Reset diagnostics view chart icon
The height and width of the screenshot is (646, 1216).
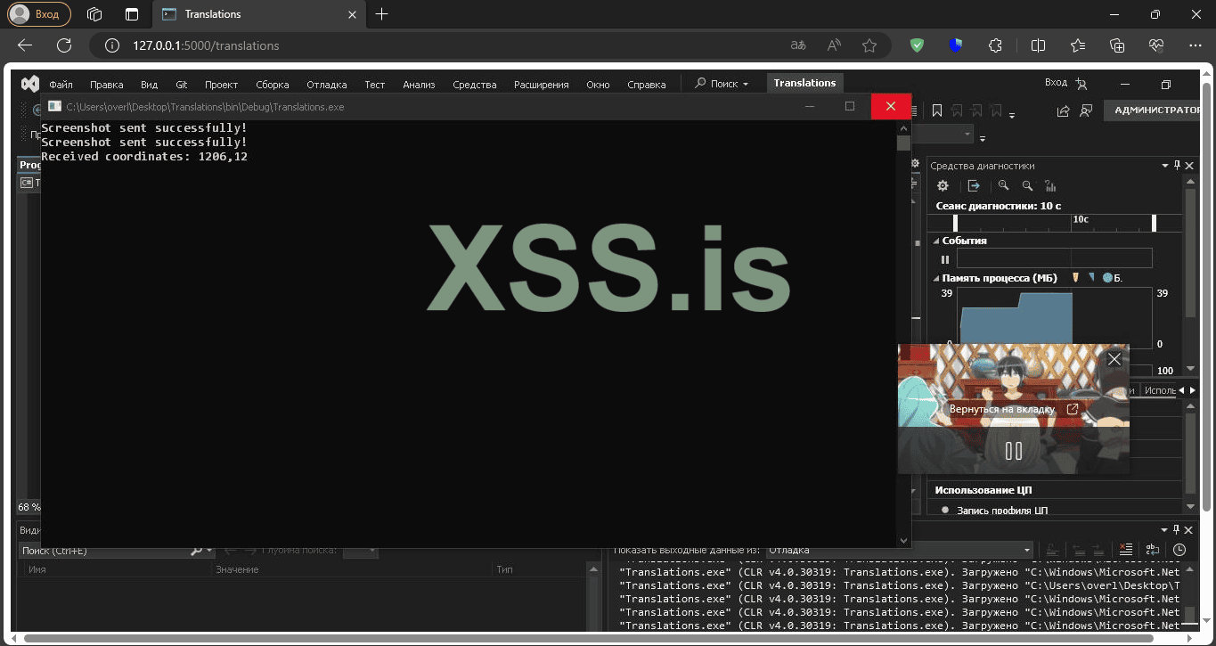coord(1050,185)
